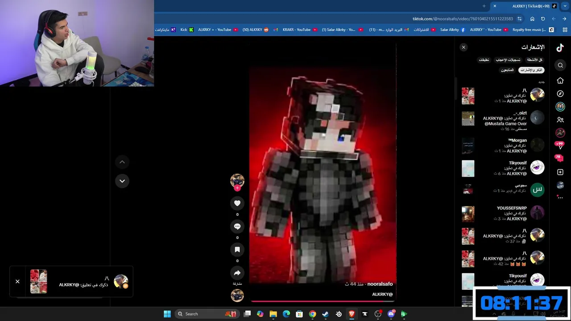This screenshot has width=571, height=321.
Task: Open the 'الاشتراكات' YouTube bookmark
Action: tap(425, 30)
